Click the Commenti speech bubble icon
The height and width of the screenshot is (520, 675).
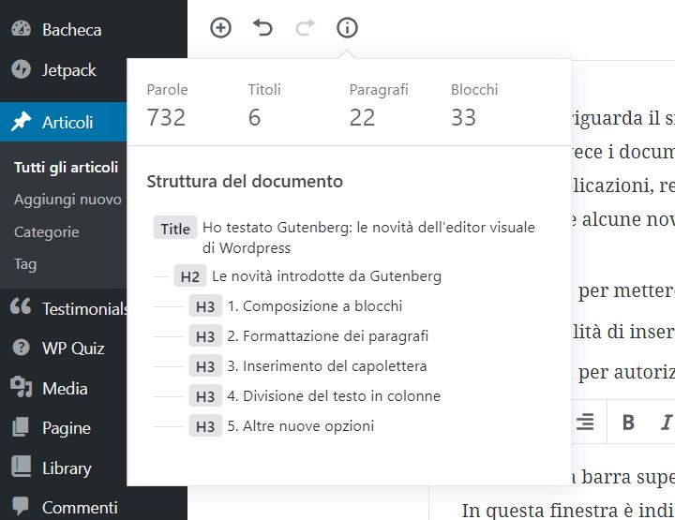21,505
